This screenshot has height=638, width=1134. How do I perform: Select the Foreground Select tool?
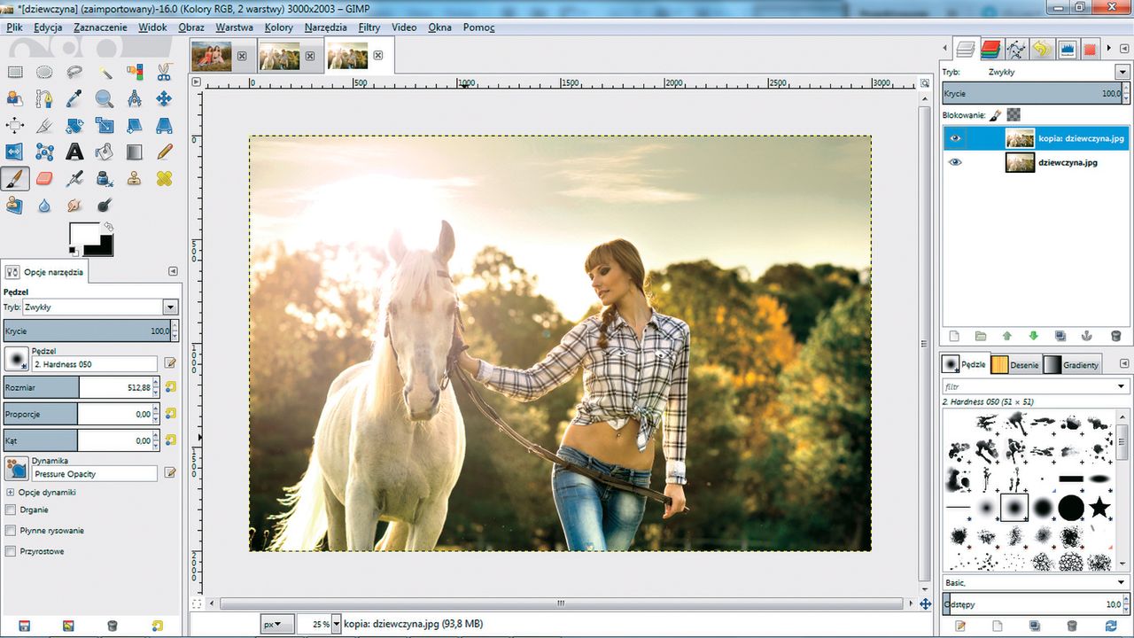[15, 99]
